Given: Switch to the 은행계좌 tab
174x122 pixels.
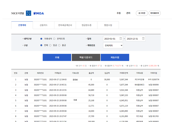Looking at the screenshot, I should point(22,25).
